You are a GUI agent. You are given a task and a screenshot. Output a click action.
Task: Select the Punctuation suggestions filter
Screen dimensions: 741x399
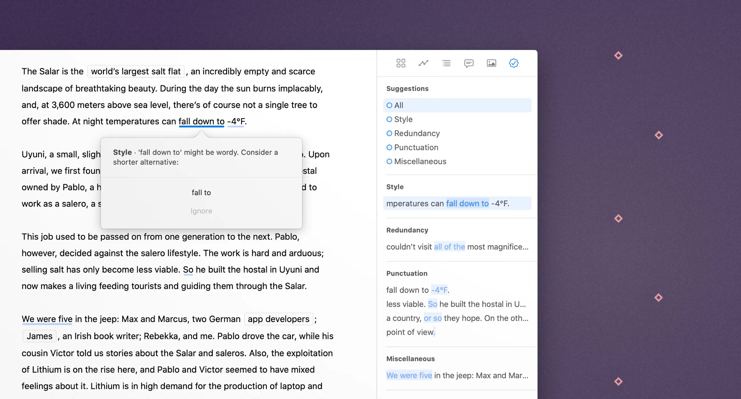pyautogui.click(x=417, y=146)
